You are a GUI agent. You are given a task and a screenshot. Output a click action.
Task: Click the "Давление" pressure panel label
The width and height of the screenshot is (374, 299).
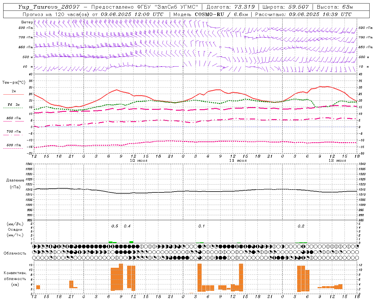15,180
